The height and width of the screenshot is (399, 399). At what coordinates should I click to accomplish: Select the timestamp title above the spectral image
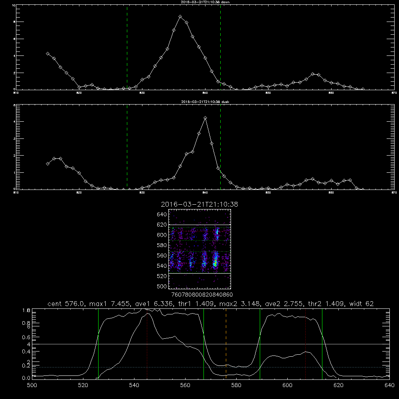tap(199, 204)
